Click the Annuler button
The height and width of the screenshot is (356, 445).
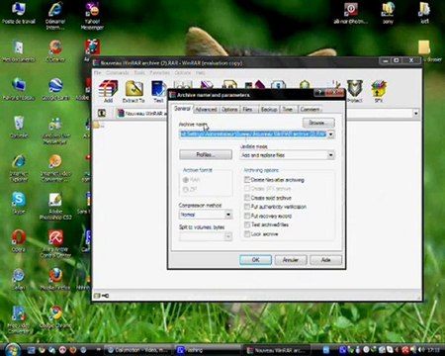click(291, 260)
